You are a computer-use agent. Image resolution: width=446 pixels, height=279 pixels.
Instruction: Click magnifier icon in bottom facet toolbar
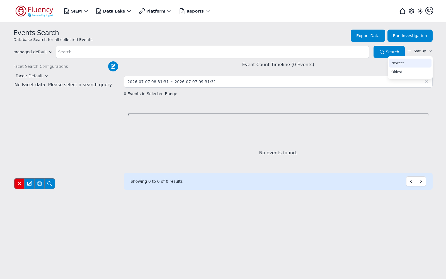(x=50, y=184)
